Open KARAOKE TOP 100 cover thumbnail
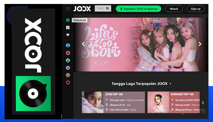This screenshot has height=122, width=213. point(158,102)
